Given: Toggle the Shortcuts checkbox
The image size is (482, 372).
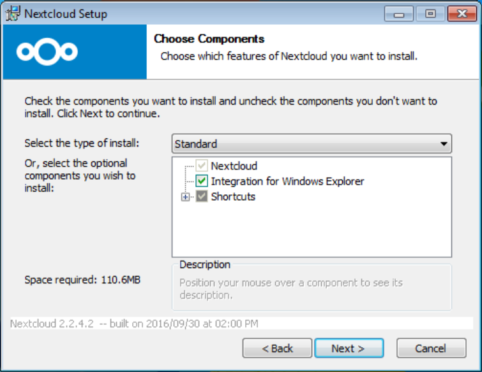Looking at the screenshot, I should pyautogui.click(x=202, y=197).
